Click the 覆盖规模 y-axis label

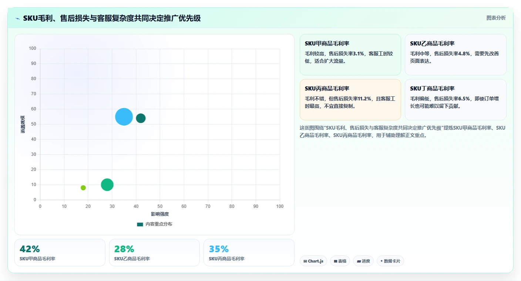[x=23, y=124]
